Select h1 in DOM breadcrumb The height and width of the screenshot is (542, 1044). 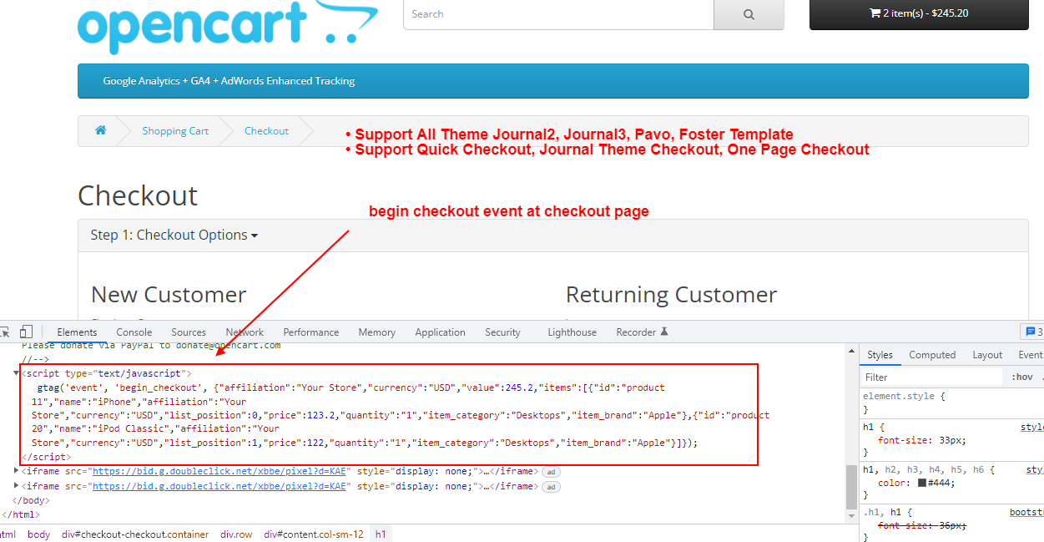click(381, 534)
